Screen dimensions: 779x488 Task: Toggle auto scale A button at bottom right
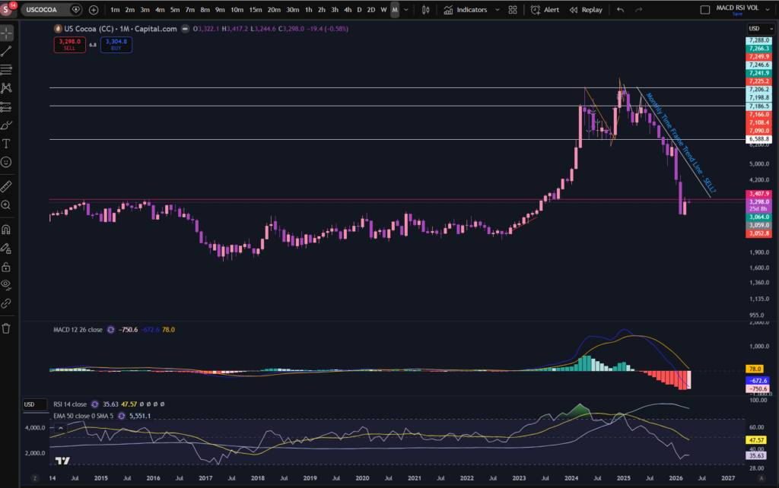(761, 479)
